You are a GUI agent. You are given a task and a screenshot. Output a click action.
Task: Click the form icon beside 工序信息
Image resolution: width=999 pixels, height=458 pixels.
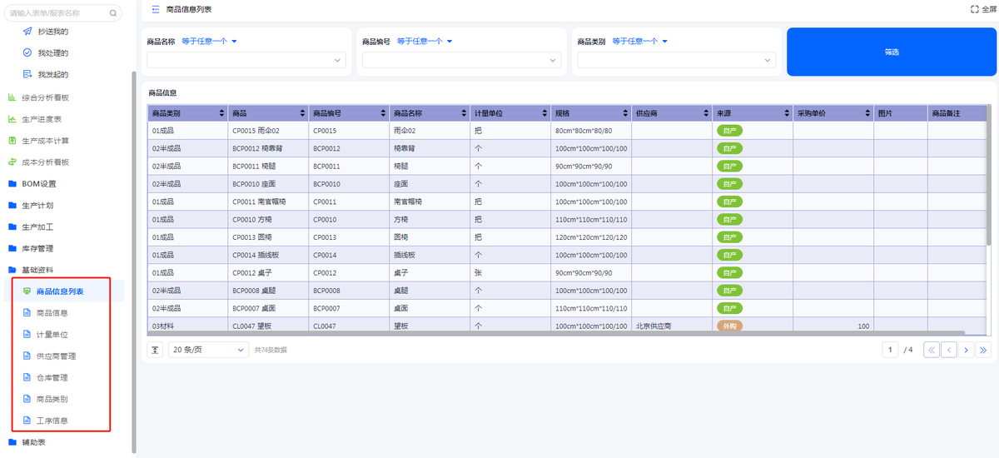point(27,421)
